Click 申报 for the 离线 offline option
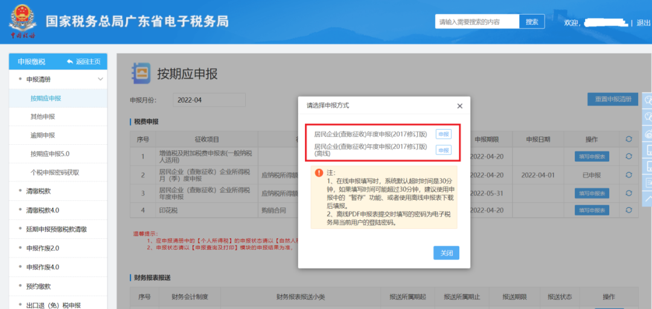 tap(444, 150)
